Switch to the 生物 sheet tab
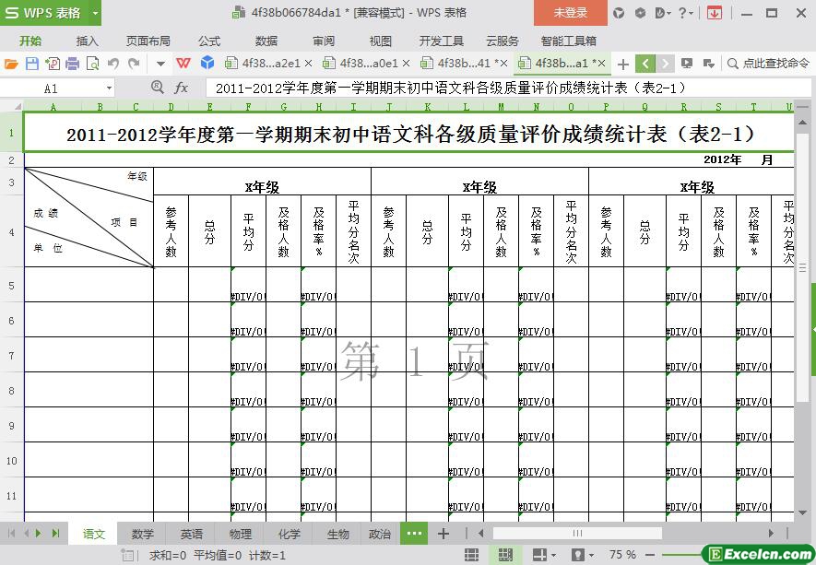 pyautogui.click(x=337, y=534)
